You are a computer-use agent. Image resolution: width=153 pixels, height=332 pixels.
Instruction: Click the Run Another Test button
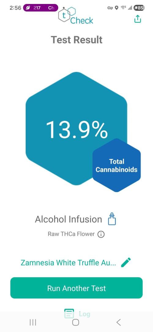76,288
